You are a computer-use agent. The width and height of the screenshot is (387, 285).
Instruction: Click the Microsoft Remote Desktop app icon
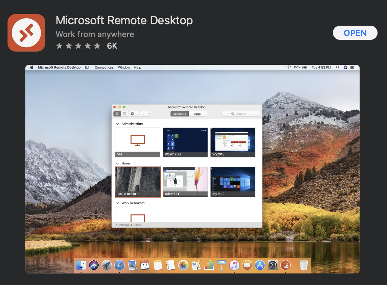[26, 33]
